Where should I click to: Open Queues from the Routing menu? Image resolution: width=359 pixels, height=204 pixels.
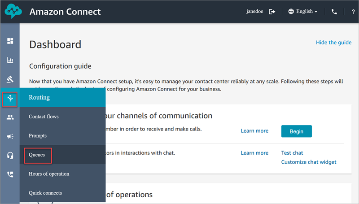click(x=37, y=155)
